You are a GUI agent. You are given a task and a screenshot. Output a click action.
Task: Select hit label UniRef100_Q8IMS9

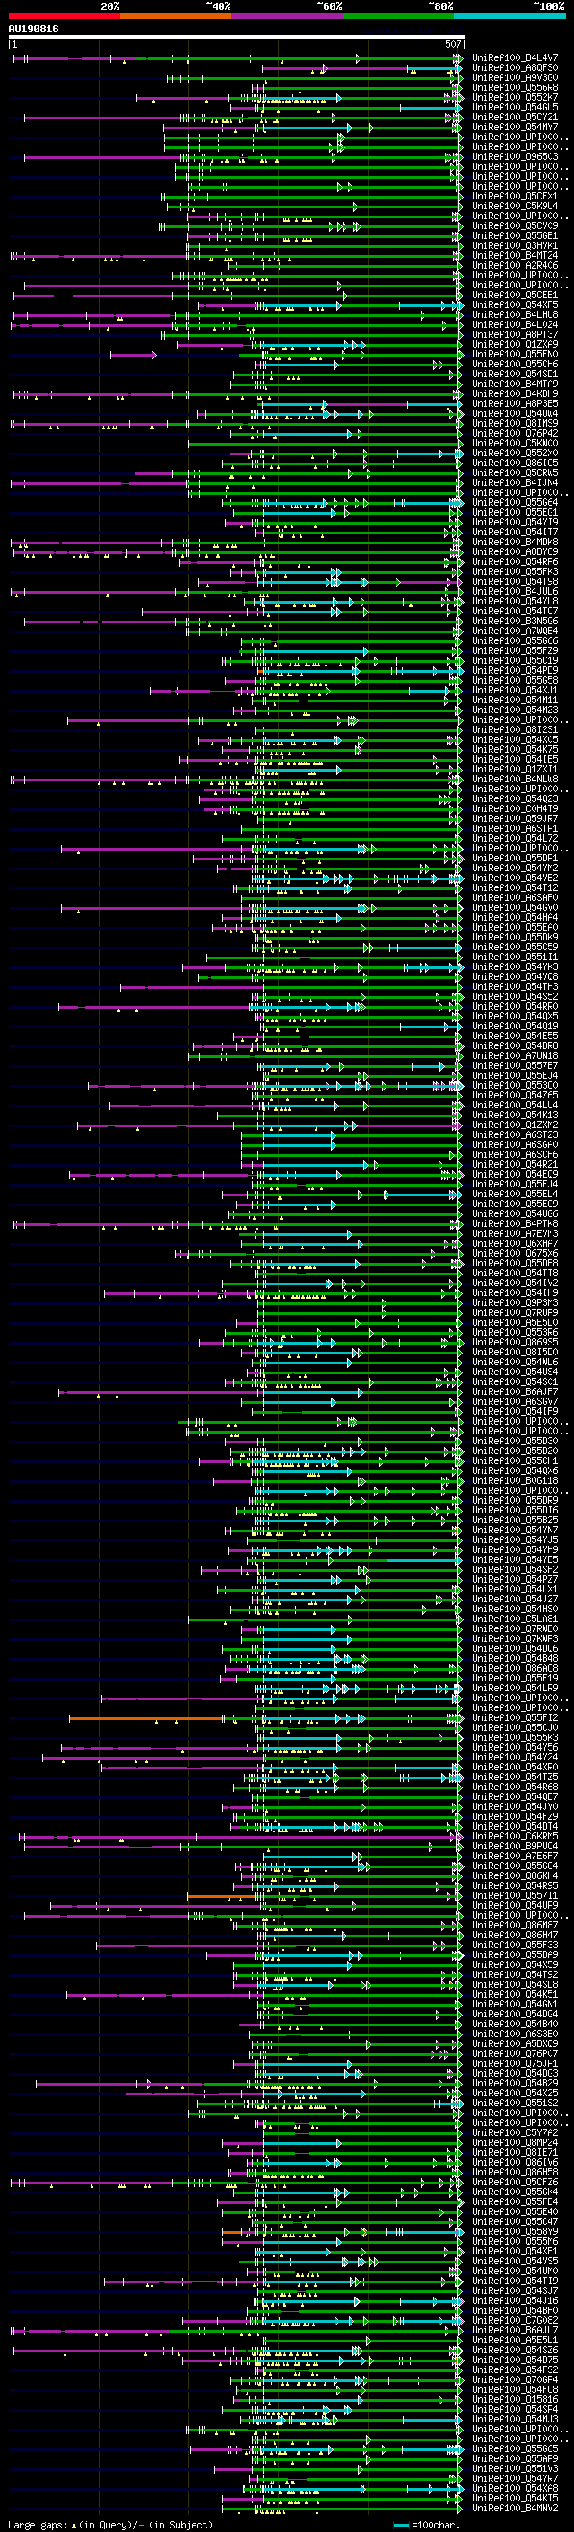pyautogui.click(x=515, y=424)
